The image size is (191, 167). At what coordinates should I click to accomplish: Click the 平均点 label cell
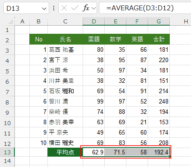pos(65,152)
